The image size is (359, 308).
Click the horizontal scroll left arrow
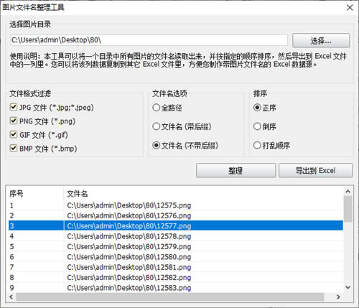coord(11,297)
